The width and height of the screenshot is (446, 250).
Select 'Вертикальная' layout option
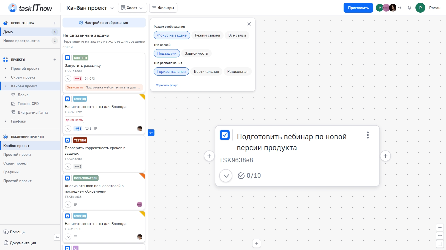[x=206, y=71]
